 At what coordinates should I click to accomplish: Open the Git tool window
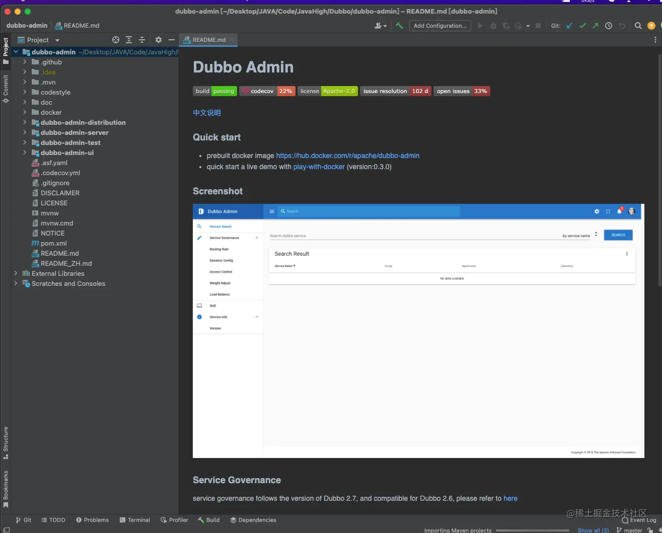pos(23,520)
